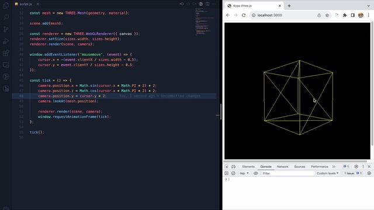374x210 pixels.
Task: Toggle the live expression eye icon
Action: (x=256, y=173)
